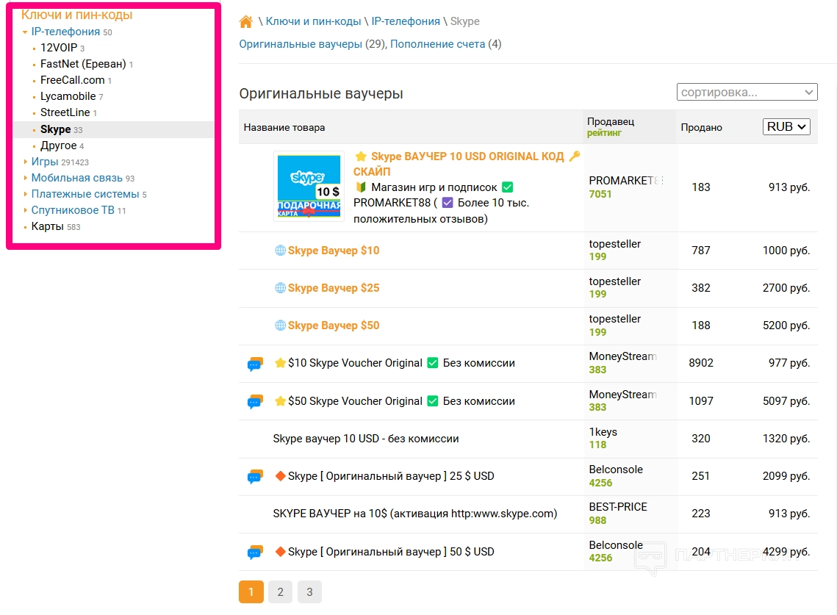Click seller BEST-PRICE

click(x=617, y=507)
